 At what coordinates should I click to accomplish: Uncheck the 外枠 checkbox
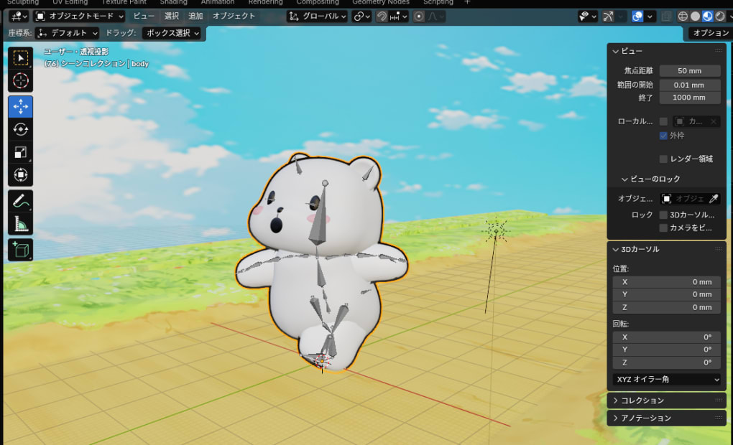tap(663, 136)
